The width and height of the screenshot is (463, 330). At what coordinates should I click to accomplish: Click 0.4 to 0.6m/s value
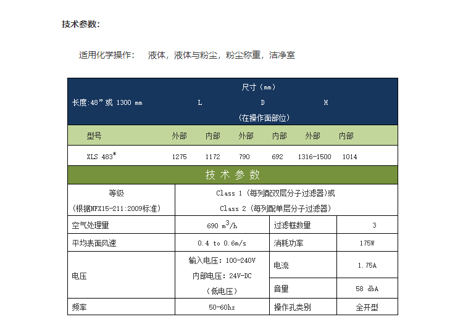point(222,243)
